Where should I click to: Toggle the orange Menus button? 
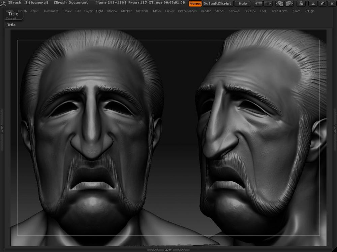pos(195,3)
